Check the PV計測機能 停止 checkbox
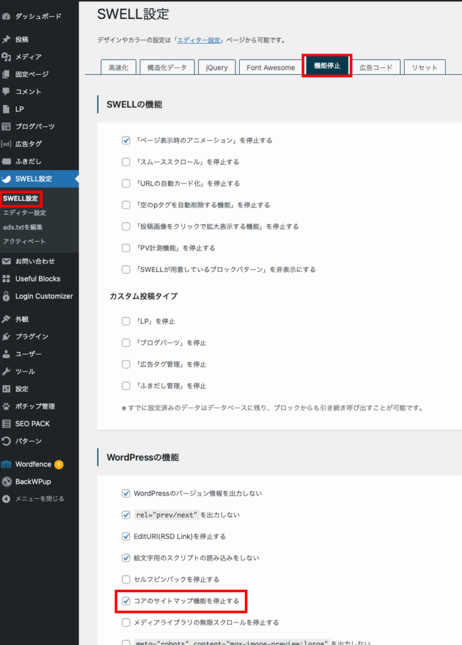Viewport: 462px width, 645px height. (x=126, y=248)
